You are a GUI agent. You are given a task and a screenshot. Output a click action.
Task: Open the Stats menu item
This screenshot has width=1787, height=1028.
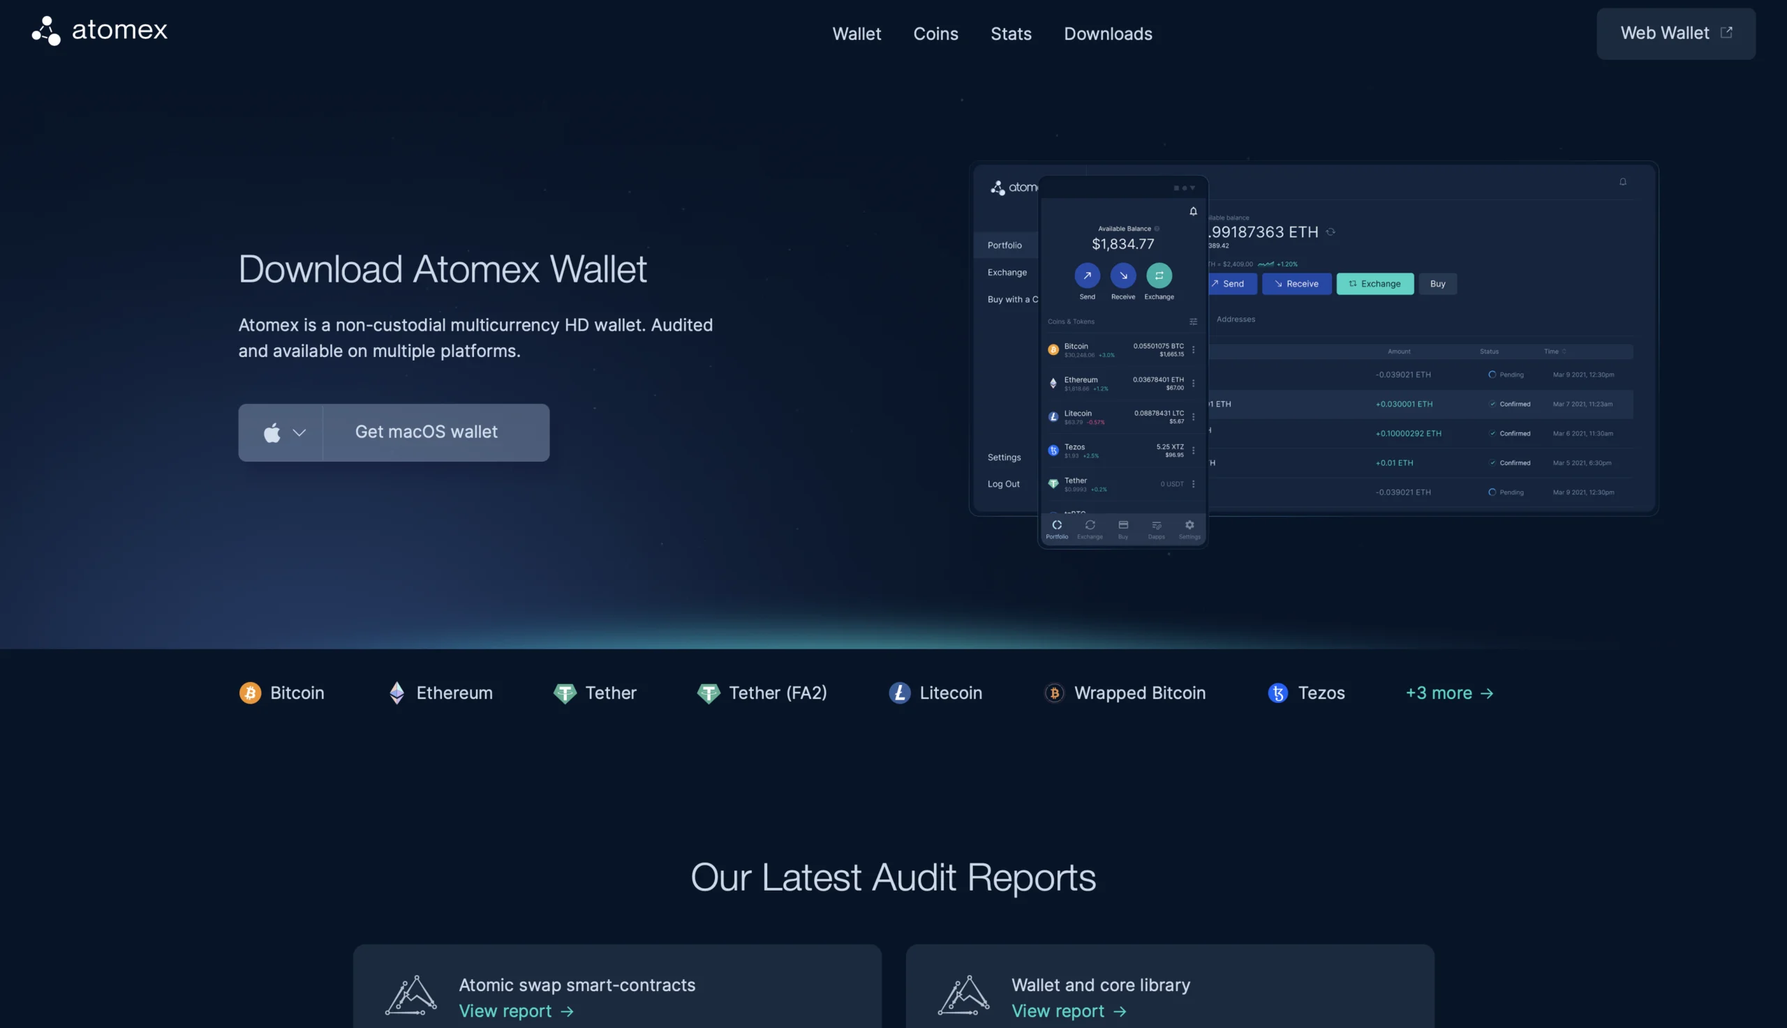(1011, 34)
